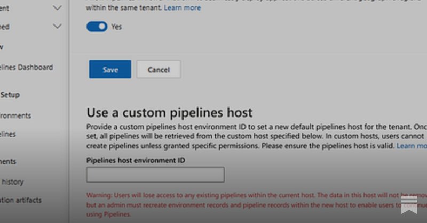Click the 'Use a custom pipelines host' heading

(169, 112)
